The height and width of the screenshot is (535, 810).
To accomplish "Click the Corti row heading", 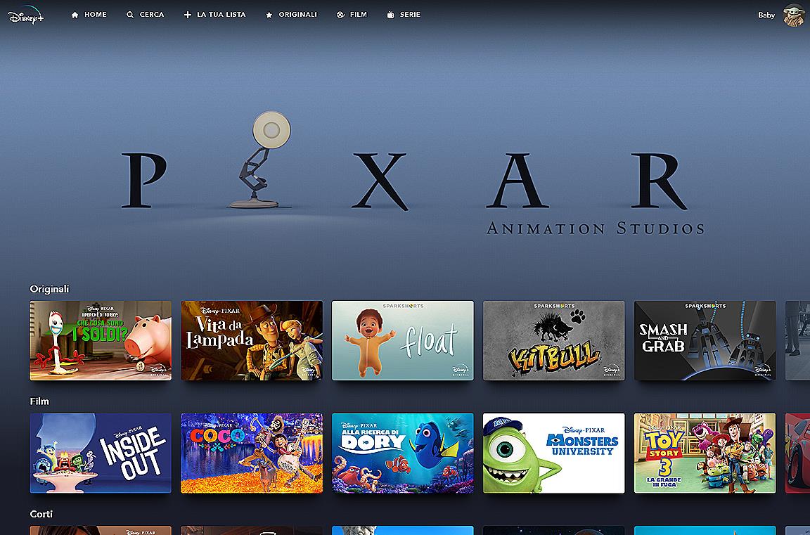I will (41, 514).
